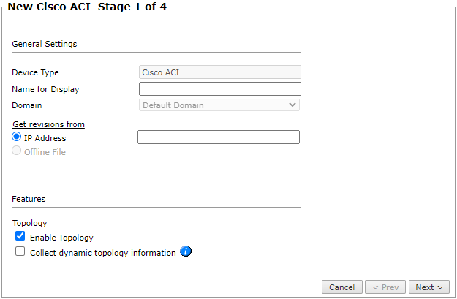Proceed with the Next > button
457x299 pixels.
(429, 287)
